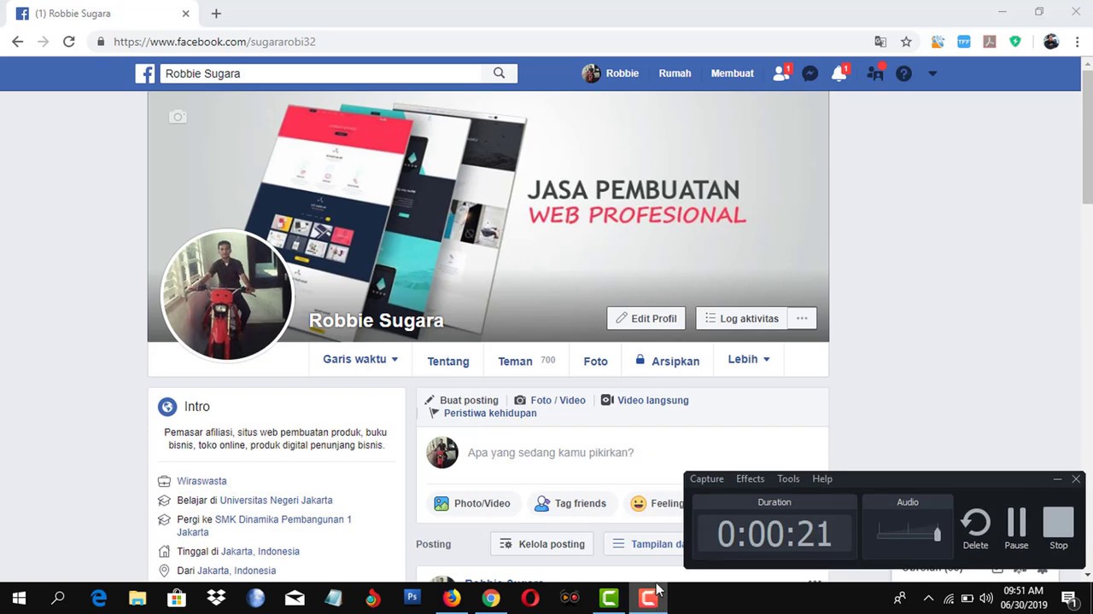This screenshot has height=614, width=1093.
Task: Click into Facebook search field
Action: (321, 73)
